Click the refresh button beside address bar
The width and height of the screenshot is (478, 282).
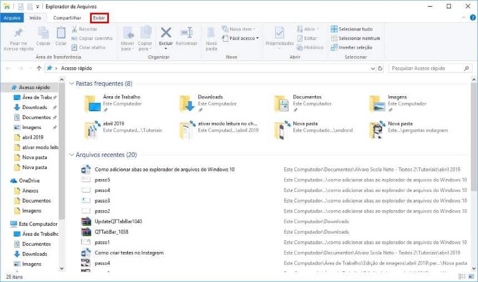[380, 68]
